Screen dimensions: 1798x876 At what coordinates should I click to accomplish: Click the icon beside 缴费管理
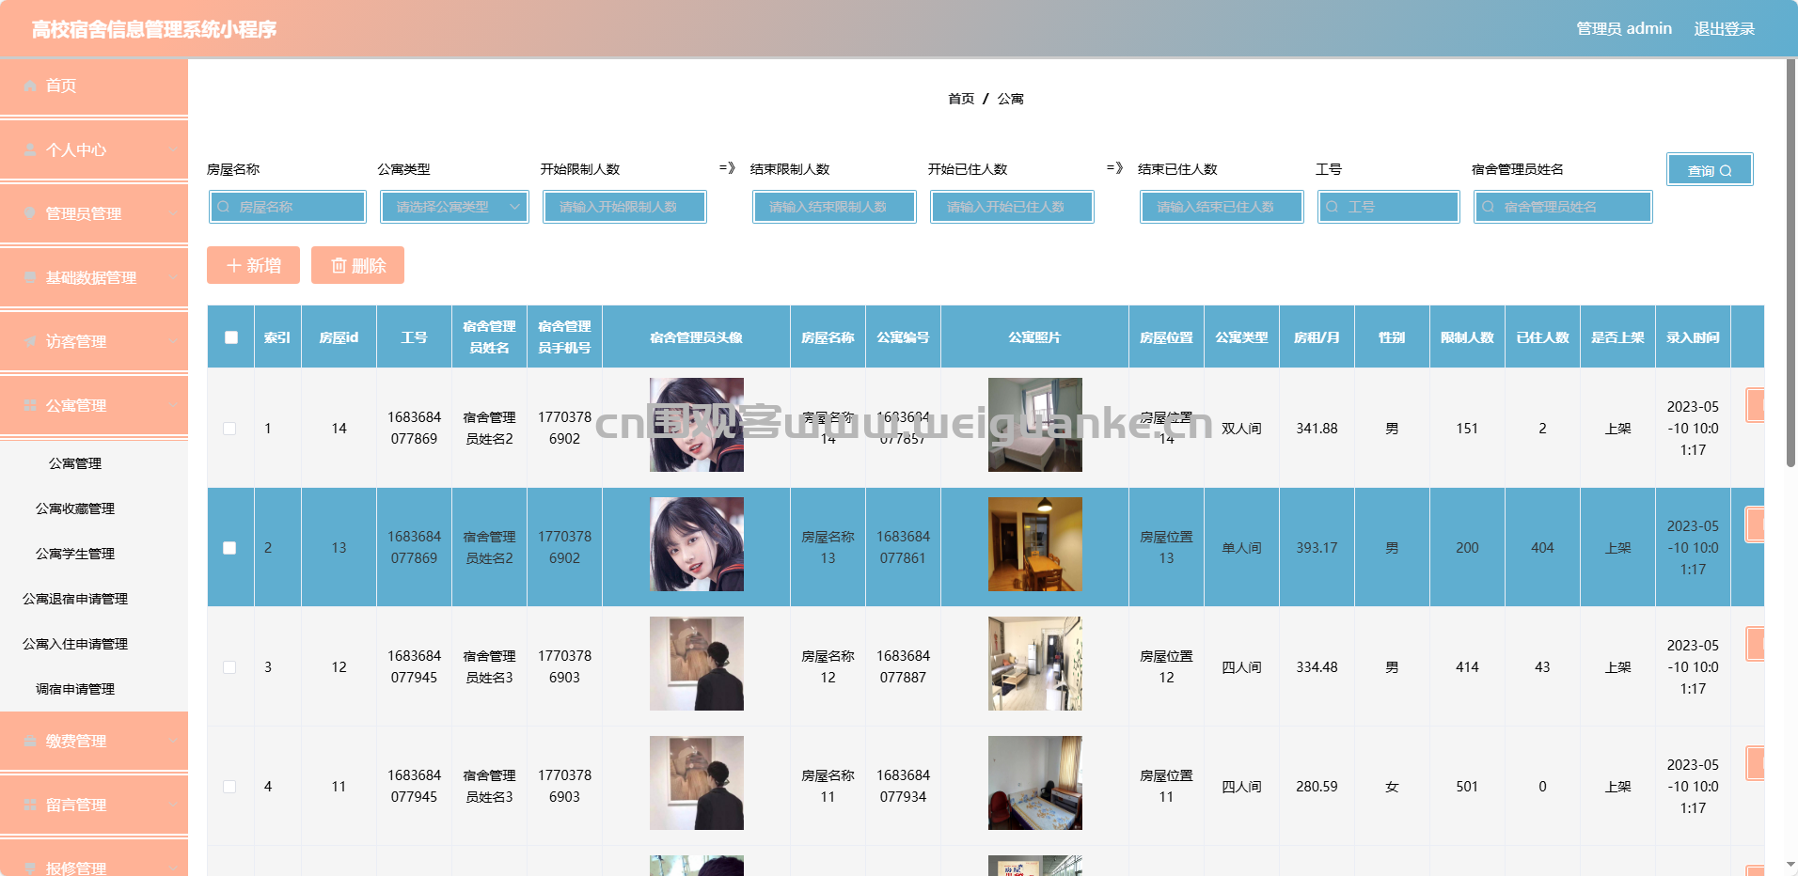(x=30, y=741)
